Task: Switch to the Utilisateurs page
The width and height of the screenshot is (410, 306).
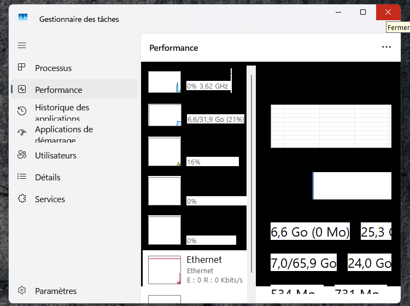Action: 56,156
